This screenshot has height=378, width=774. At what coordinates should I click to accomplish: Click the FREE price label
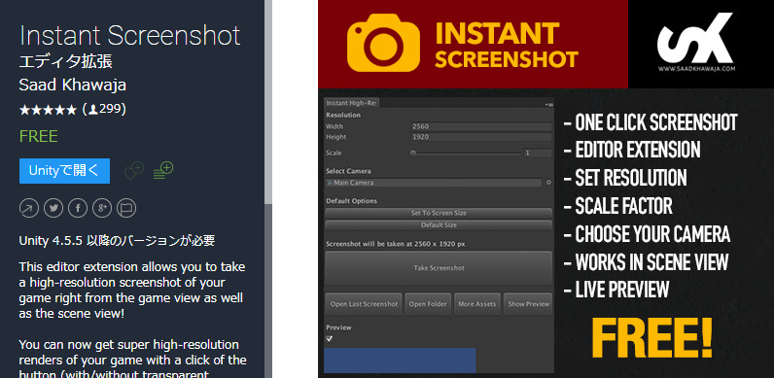click(x=39, y=136)
